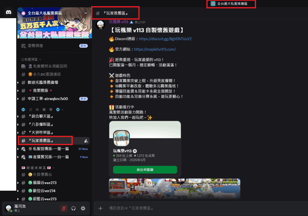This screenshot has height=216, width=308.
Task: Click 玩楓樂 v113 poster avatar
Action: click(100, 25)
